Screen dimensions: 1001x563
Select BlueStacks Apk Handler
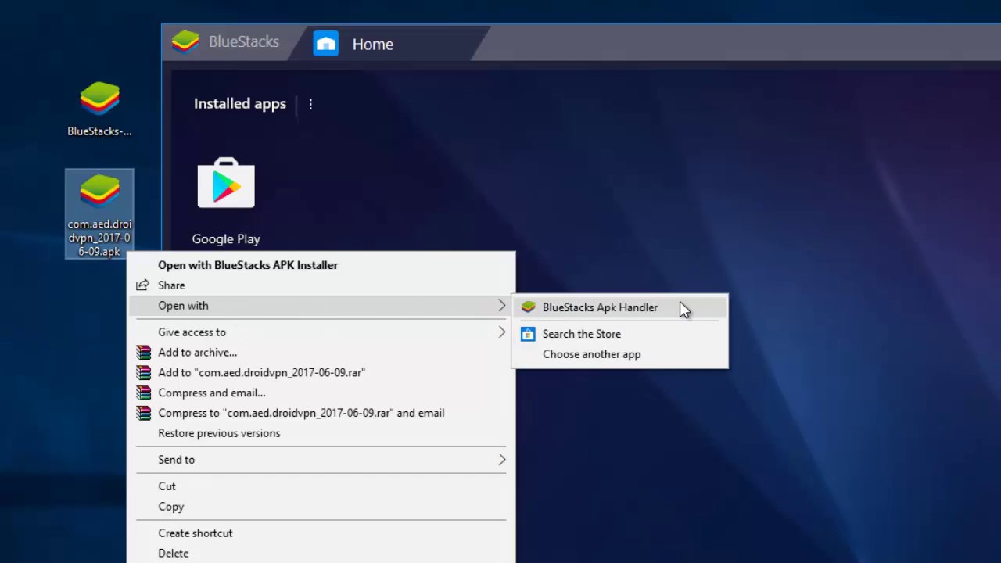[619, 307]
